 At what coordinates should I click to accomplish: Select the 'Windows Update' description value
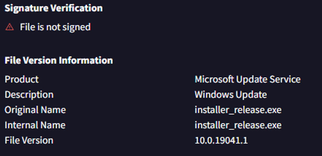tap(231, 94)
